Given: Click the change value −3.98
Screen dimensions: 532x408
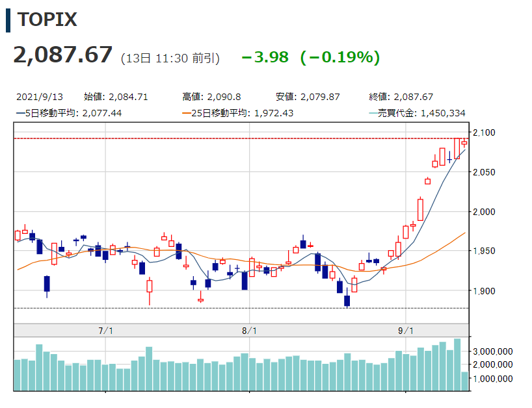Looking at the screenshot, I should click(x=265, y=57).
